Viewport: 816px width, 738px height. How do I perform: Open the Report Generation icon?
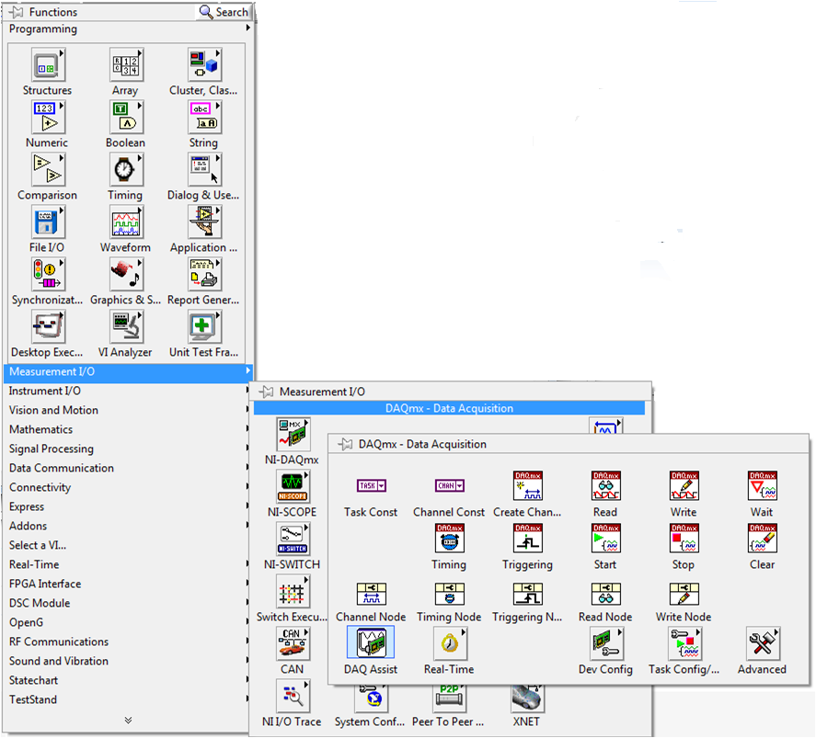[x=203, y=275]
